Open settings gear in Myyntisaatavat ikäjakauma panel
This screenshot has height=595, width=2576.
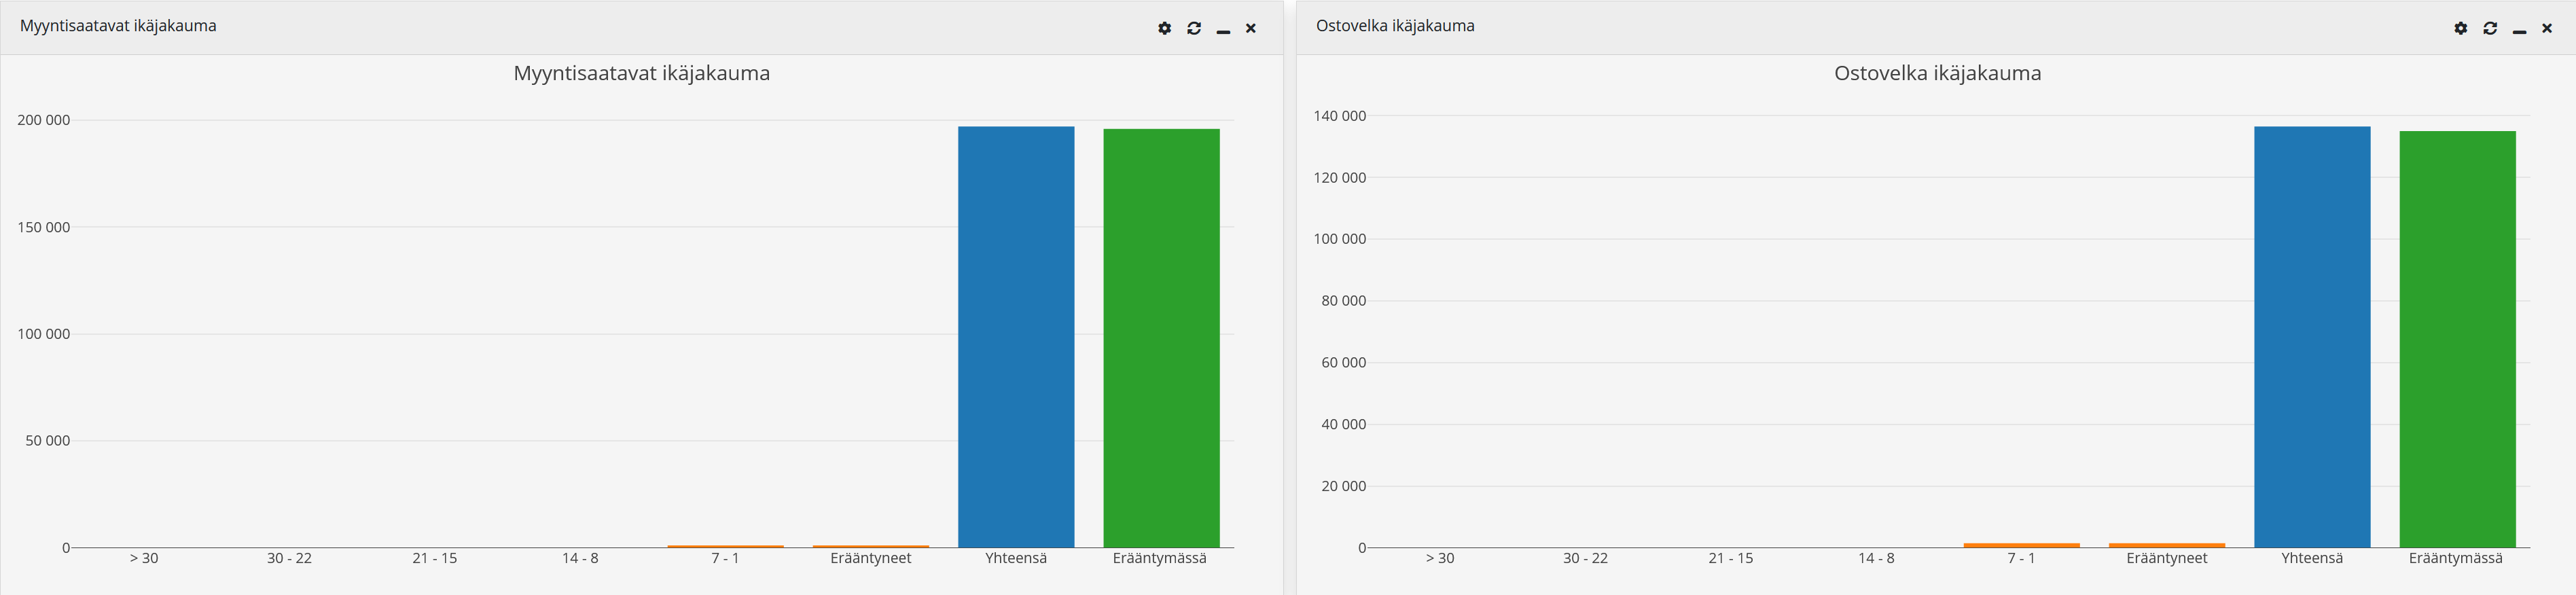click(1164, 28)
